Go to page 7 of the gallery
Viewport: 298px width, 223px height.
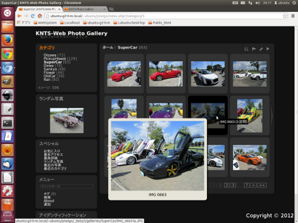pyautogui.click(x=247, y=186)
